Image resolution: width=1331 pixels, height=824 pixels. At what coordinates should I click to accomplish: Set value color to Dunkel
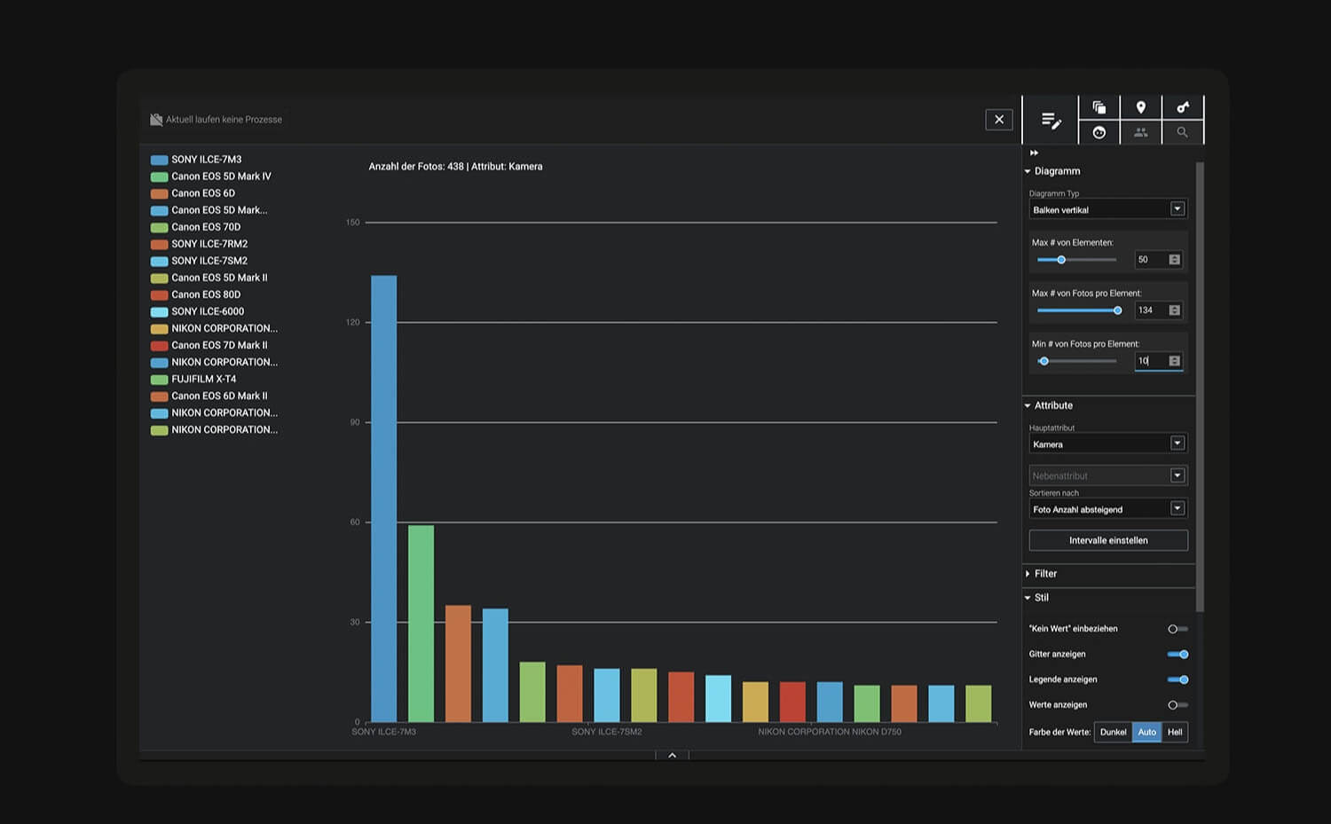(1113, 733)
